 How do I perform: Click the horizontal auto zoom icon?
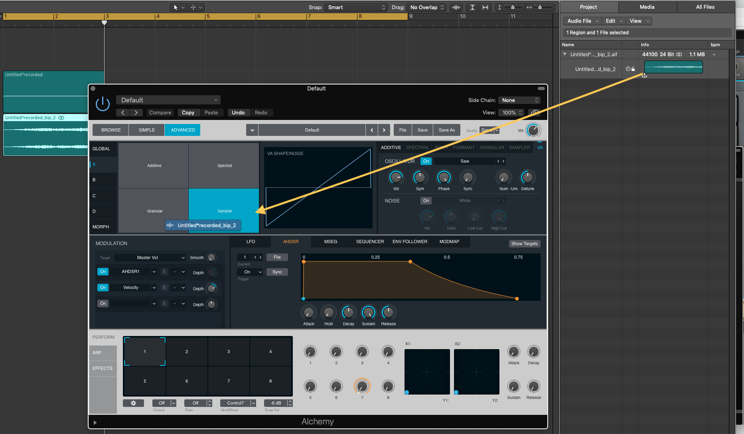click(485, 7)
